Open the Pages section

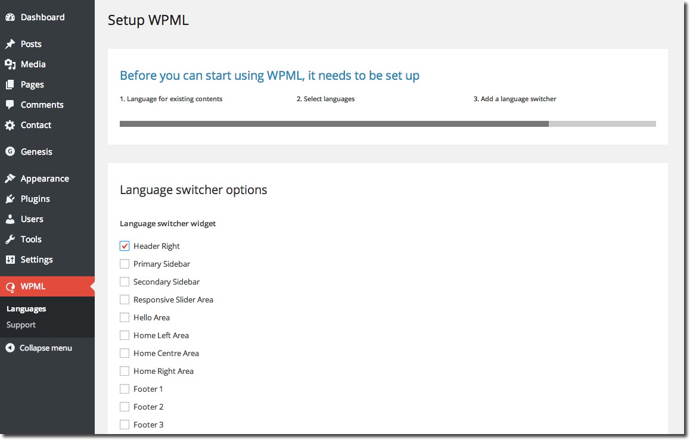tap(32, 84)
